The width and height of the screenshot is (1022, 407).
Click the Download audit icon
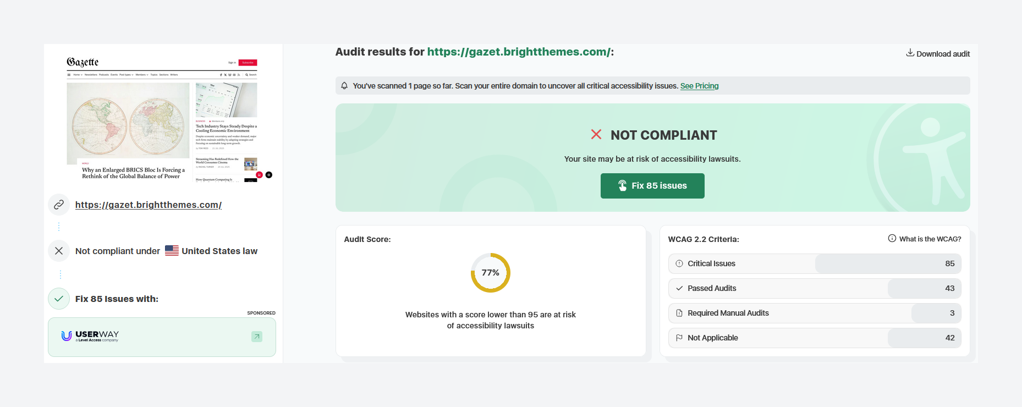click(x=910, y=53)
